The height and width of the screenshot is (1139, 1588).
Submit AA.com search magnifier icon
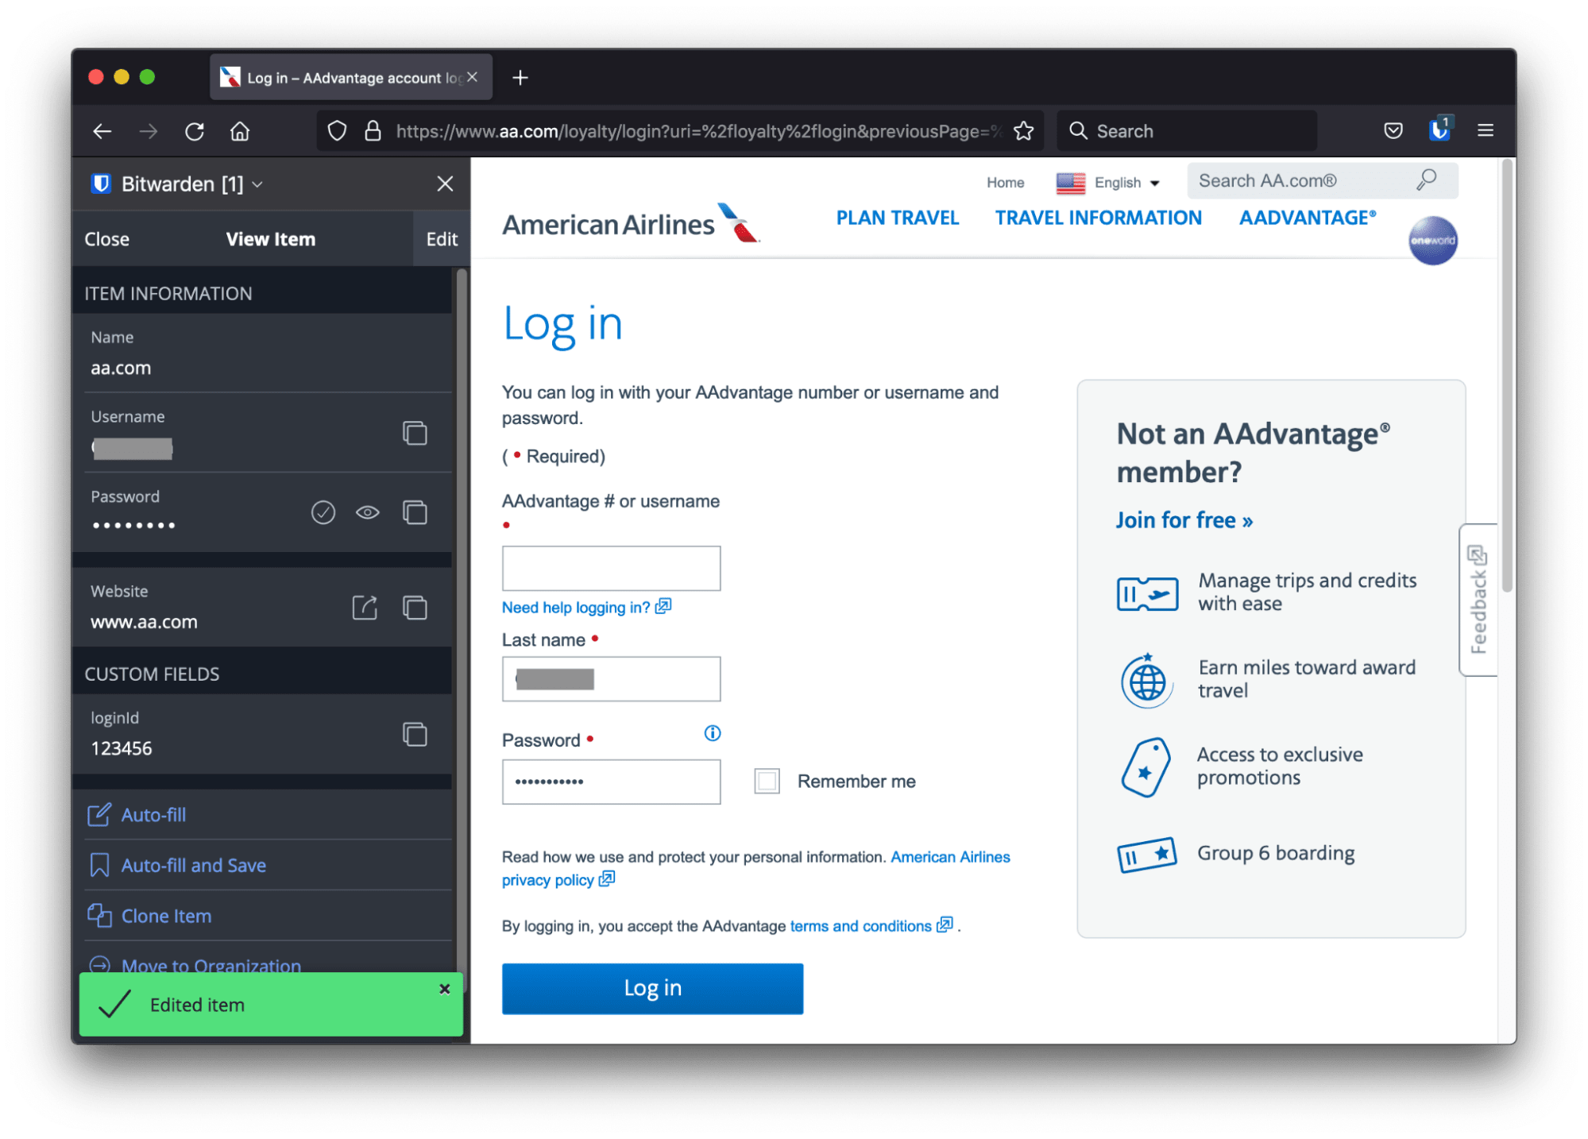coord(1426,180)
